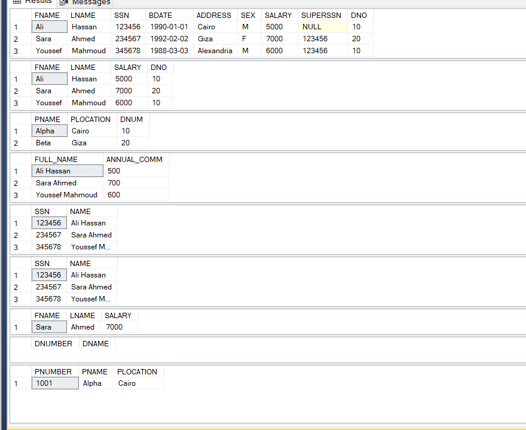The height and width of the screenshot is (430, 526).
Task: Select the Results tab
Action: 38,2
